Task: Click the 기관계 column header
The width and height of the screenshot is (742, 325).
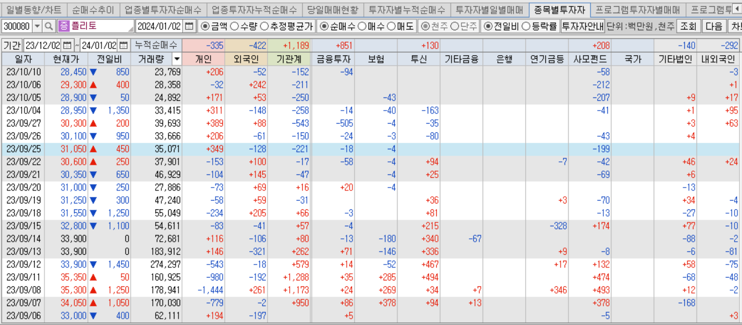Action: point(289,59)
